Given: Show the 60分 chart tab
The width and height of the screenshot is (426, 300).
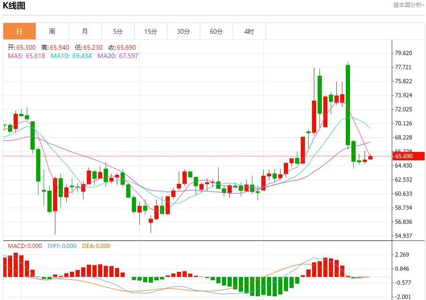Looking at the screenshot, I should point(216,31).
